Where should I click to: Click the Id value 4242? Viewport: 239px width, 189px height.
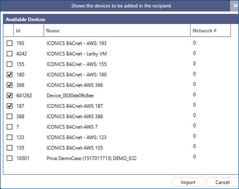(21, 54)
